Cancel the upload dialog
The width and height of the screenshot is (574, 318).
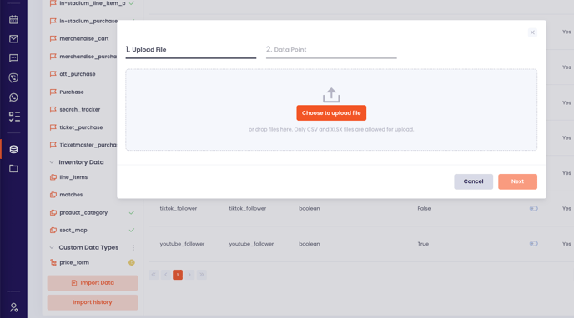coord(473,181)
